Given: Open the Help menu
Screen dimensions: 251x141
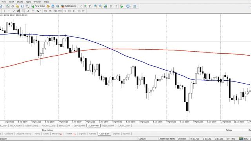Looking at the screenshot, I should click(46, 2).
